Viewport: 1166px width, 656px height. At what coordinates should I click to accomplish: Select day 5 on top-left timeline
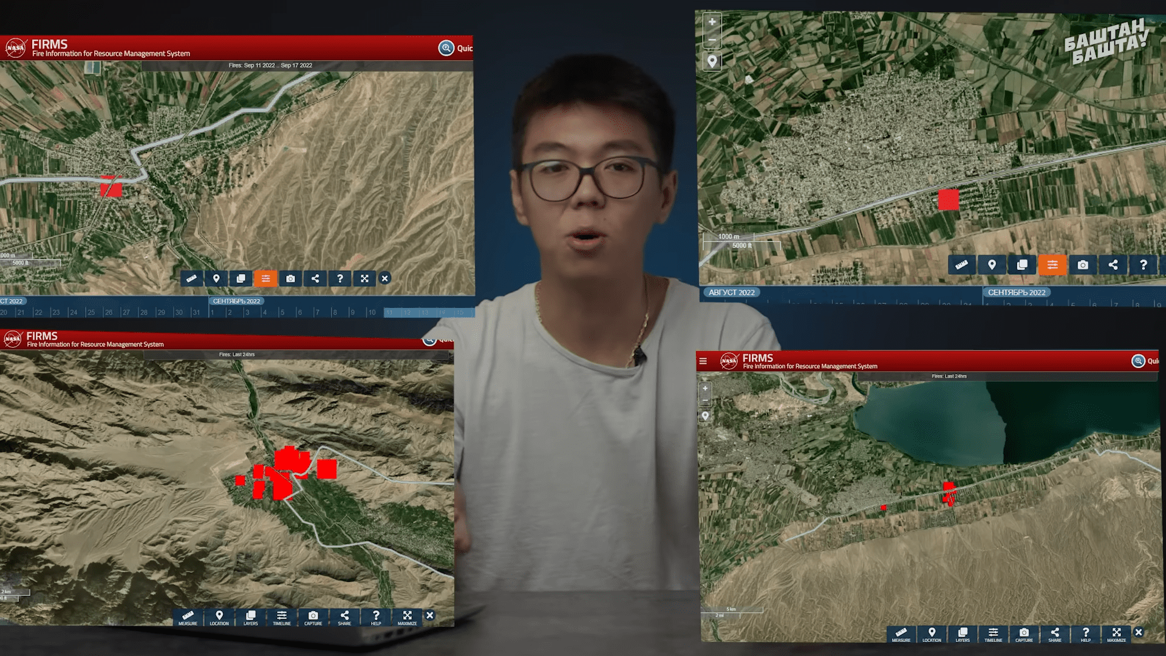point(282,312)
